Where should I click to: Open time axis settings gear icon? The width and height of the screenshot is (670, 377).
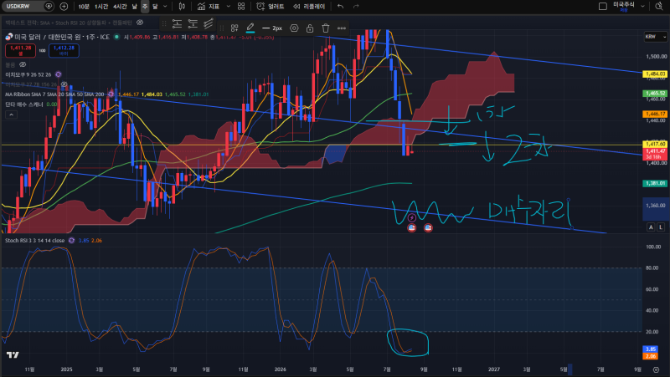pos(657,369)
